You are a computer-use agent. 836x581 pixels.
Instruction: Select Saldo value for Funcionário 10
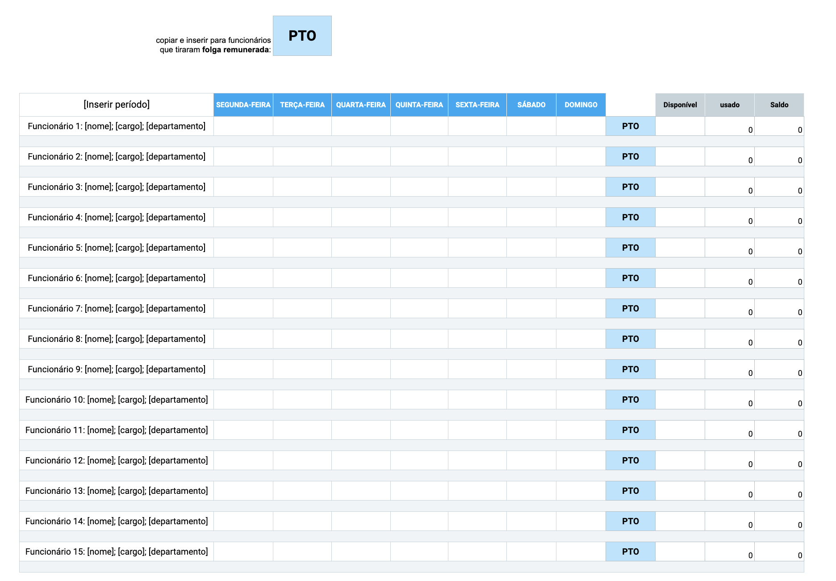[779, 400]
